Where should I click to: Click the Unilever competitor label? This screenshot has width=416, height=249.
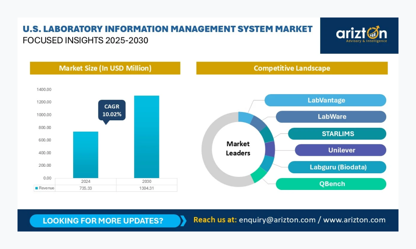[x=341, y=150]
